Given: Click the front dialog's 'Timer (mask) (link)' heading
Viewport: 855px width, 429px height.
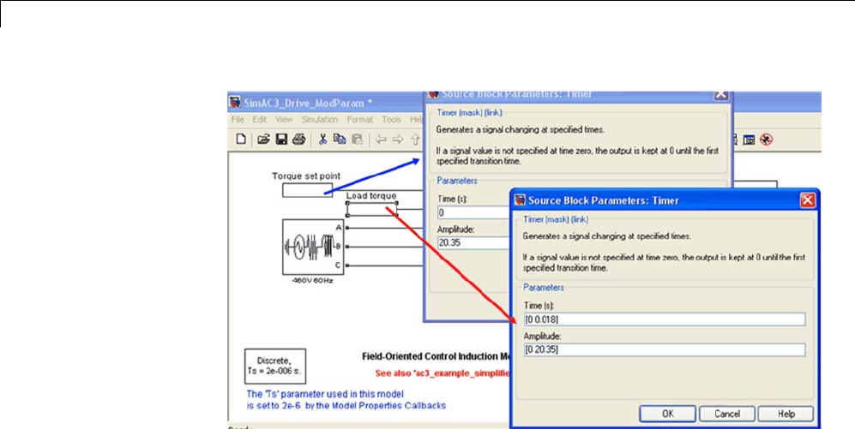Looking at the screenshot, I should click(556, 219).
